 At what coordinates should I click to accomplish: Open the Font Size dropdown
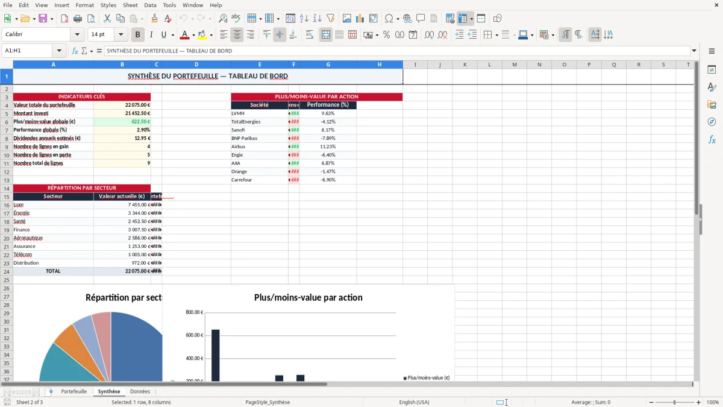pos(120,34)
